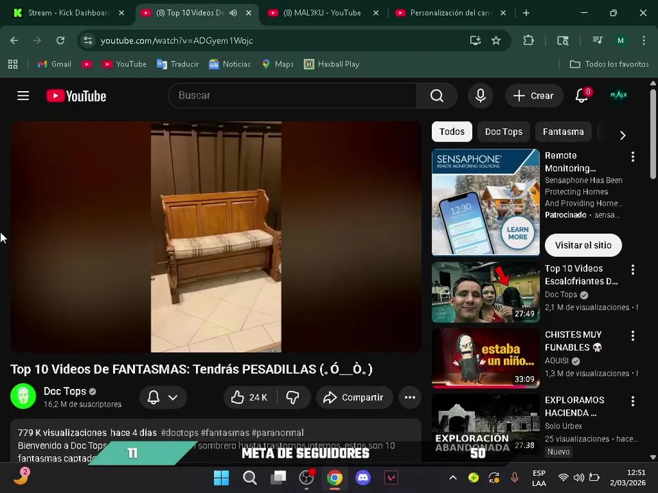
Task: Select the Fantasma filter chip
Action: click(563, 131)
